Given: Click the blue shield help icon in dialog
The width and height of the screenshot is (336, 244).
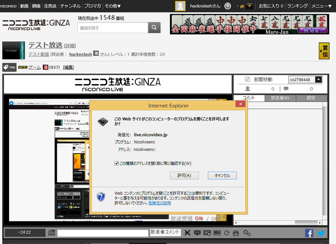Looking at the screenshot, I should (x=101, y=197).
